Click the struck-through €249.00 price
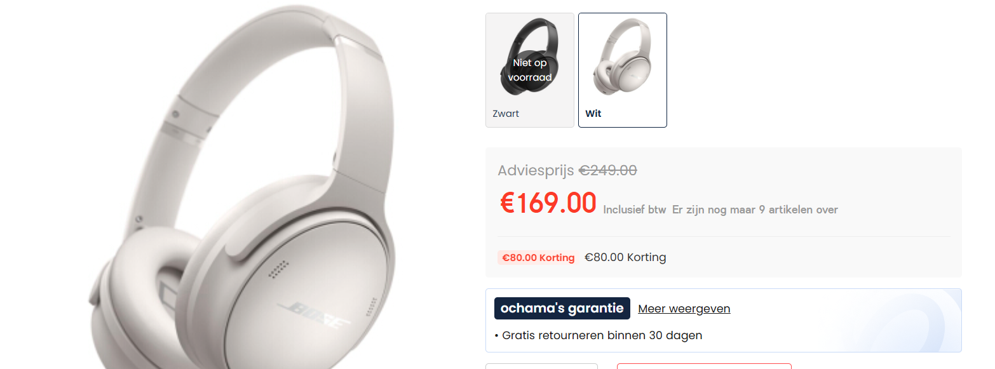The image size is (995, 369). (x=607, y=170)
